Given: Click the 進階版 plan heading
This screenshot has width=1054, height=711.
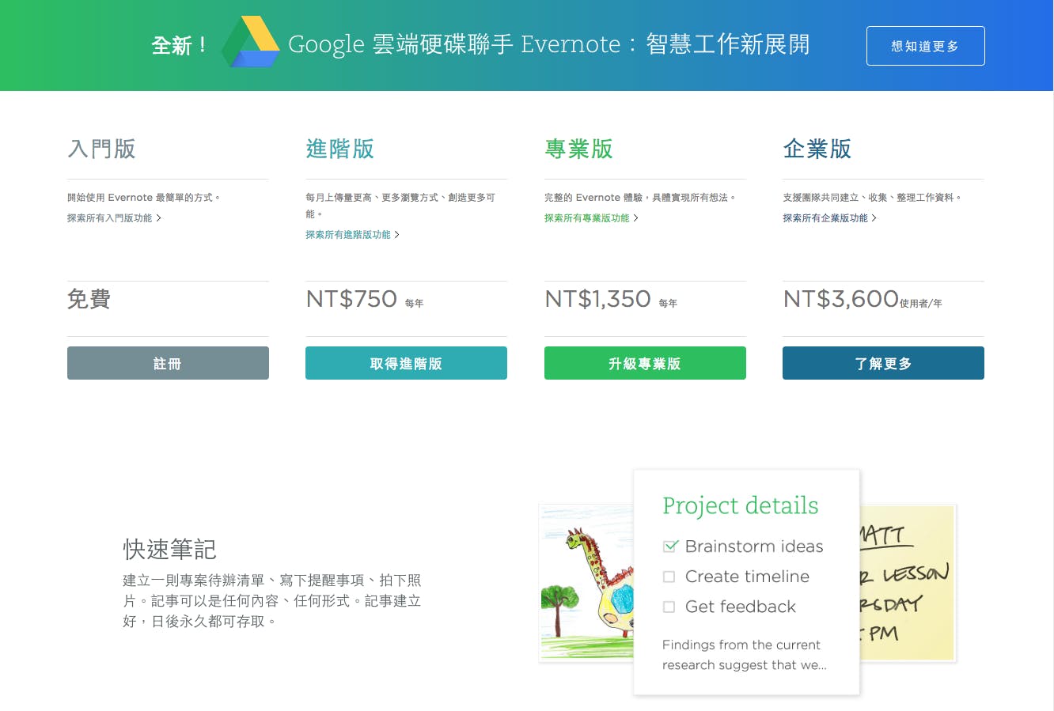Looking at the screenshot, I should [339, 149].
